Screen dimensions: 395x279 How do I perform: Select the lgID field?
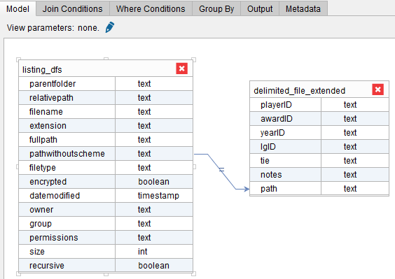click(x=286, y=147)
